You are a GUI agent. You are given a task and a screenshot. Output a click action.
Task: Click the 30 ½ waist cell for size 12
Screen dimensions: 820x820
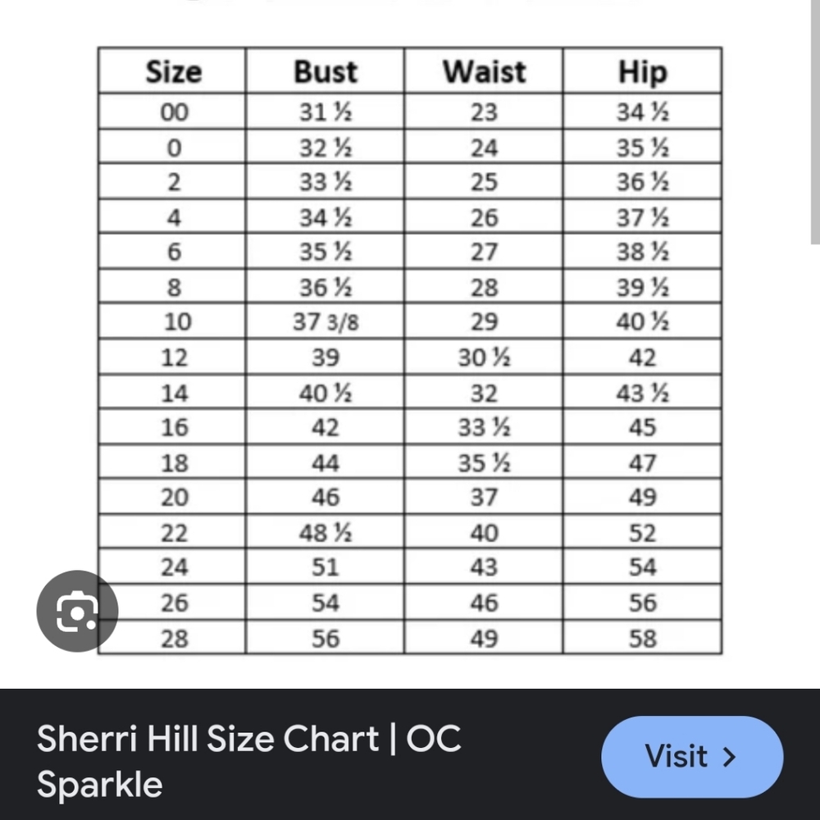point(484,358)
